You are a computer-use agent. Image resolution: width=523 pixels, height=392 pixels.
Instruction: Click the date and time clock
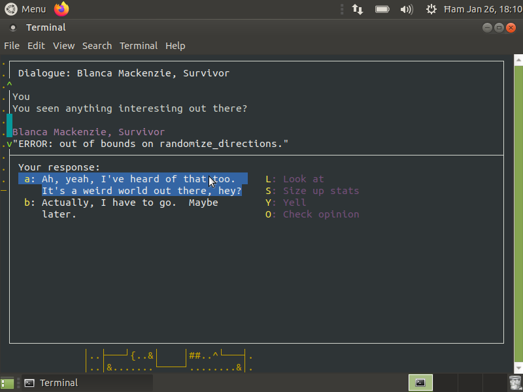[483, 9]
